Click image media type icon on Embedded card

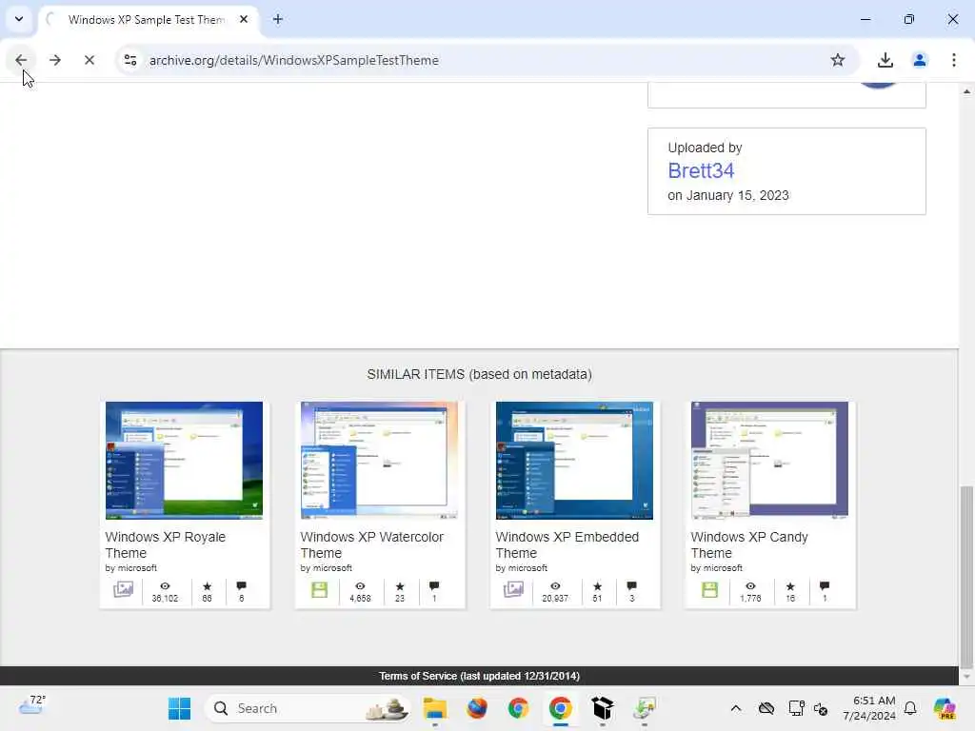513,589
